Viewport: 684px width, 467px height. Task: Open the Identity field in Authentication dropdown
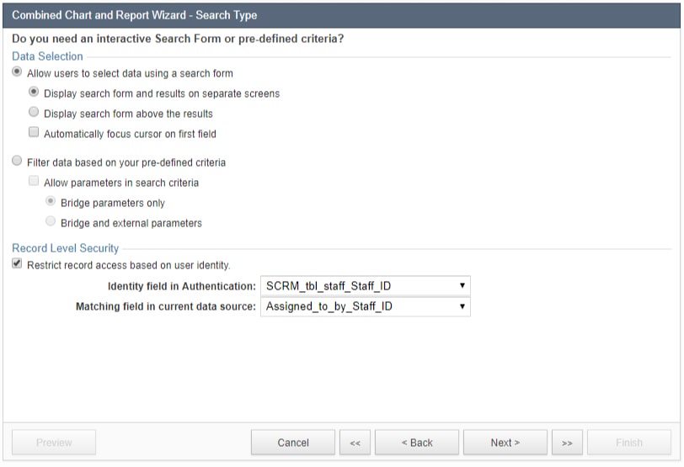[x=365, y=286]
